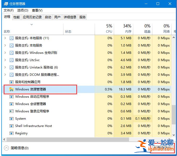Click the Windows 资源管理器 folder icon
This screenshot has height=156, width=177.
[x=11, y=89]
